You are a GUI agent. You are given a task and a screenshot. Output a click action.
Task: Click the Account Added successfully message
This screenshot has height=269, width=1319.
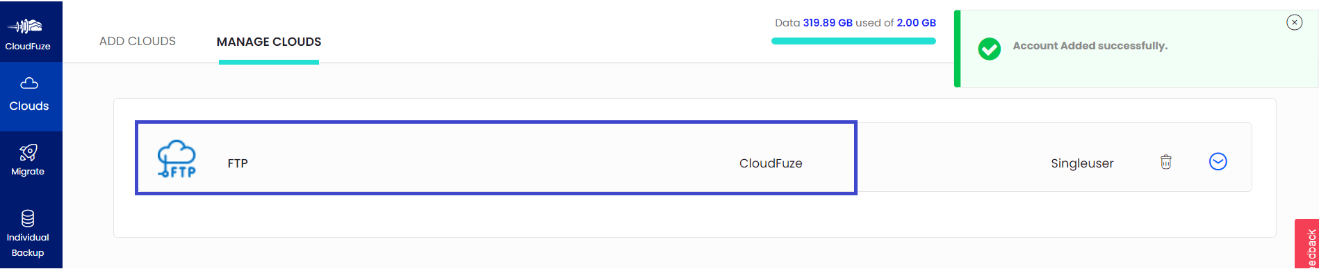pyautogui.click(x=1090, y=46)
